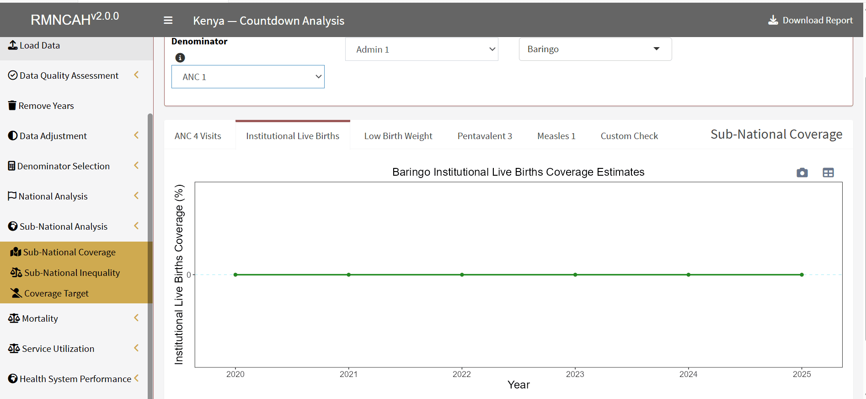The width and height of the screenshot is (866, 399).
Task: Click the Mortality balance scale icon
Action: (14, 318)
